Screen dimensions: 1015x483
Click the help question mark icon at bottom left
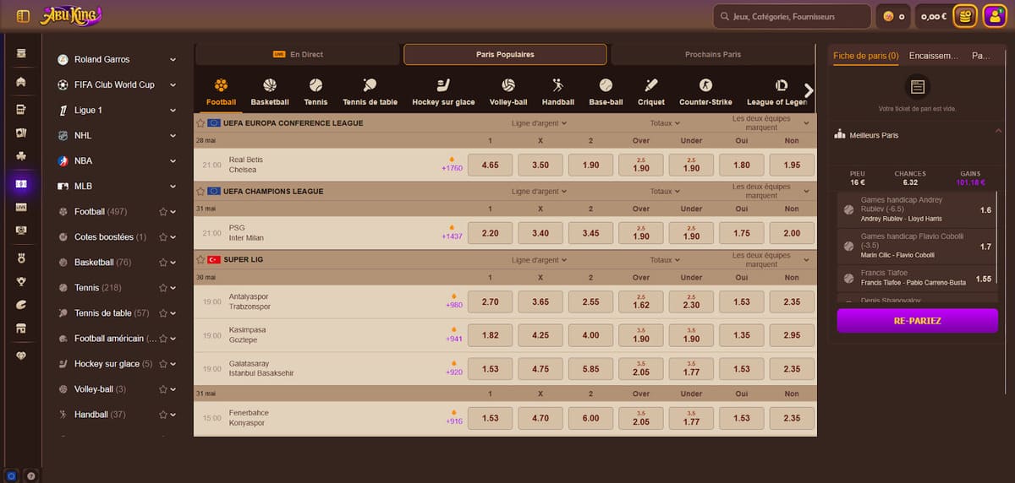30,475
